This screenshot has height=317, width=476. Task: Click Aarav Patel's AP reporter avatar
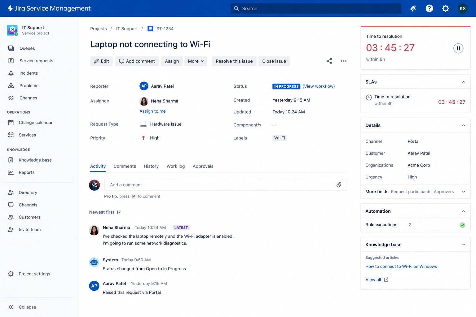coord(144,86)
